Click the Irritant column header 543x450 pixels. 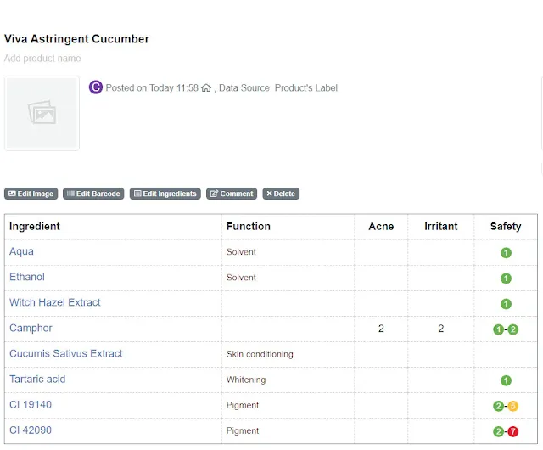441,227
